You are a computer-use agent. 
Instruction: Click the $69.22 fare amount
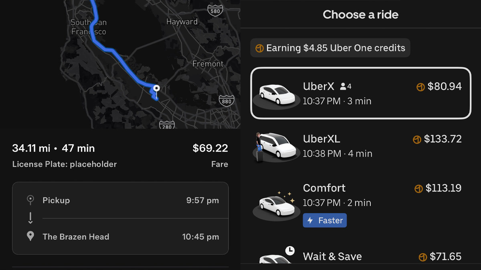210,148
